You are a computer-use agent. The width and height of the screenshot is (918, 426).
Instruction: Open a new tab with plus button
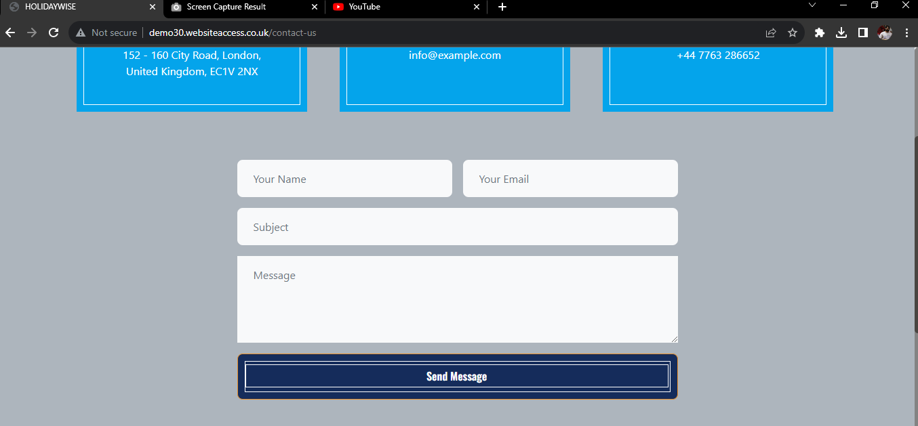pos(502,7)
